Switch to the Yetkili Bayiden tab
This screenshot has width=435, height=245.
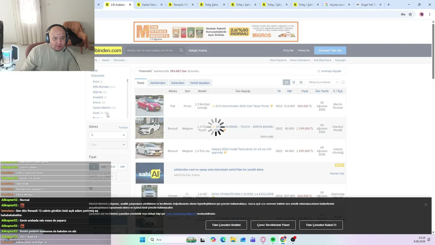200,83
